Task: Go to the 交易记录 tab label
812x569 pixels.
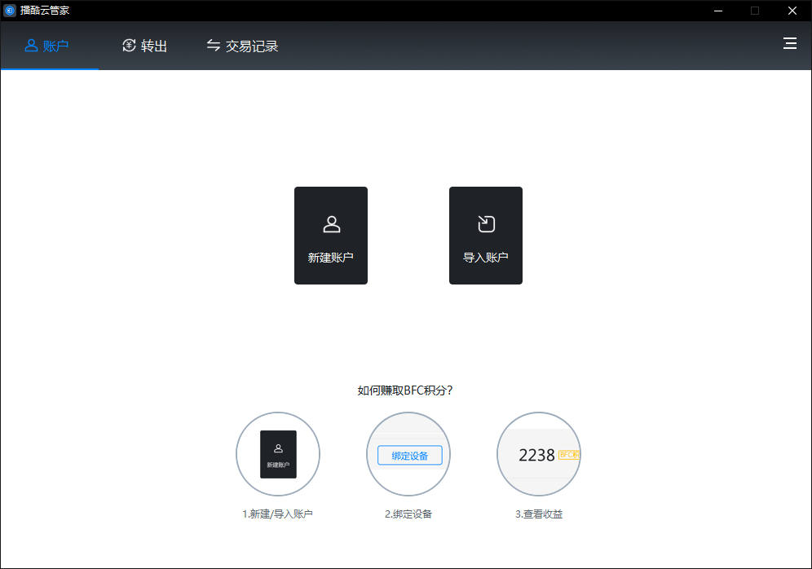Action: [252, 46]
